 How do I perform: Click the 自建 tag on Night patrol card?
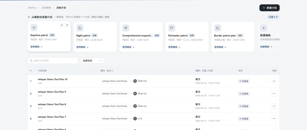click(x=95, y=36)
